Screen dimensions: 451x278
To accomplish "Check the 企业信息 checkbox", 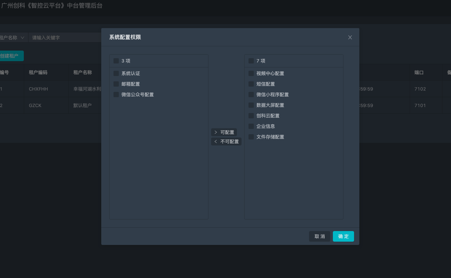I will (x=251, y=126).
